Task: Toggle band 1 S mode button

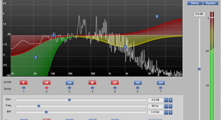Action: click(x=23, y=82)
